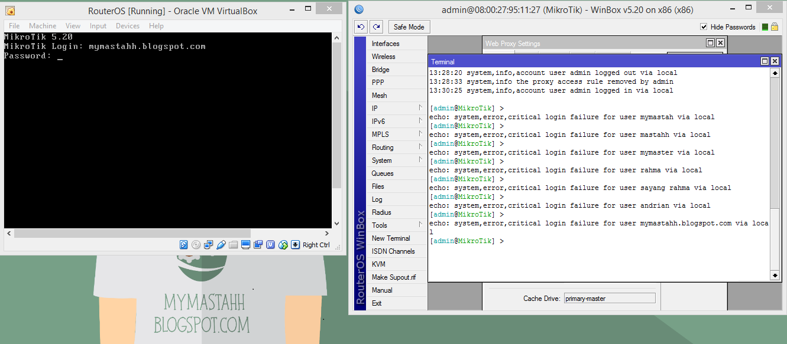Screen dimensions: 787x344
Task: Click the Terminal scrollbar down arrow
Action: click(775, 276)
